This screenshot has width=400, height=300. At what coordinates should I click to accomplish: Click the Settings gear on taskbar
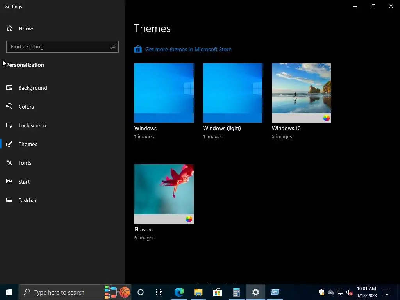255,292
